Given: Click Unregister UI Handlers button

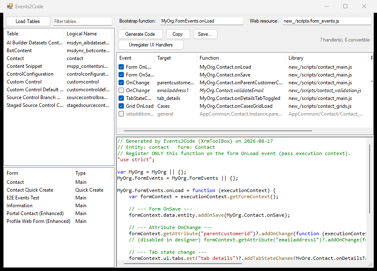Looking at the screenshot, I should click(151, 45).
